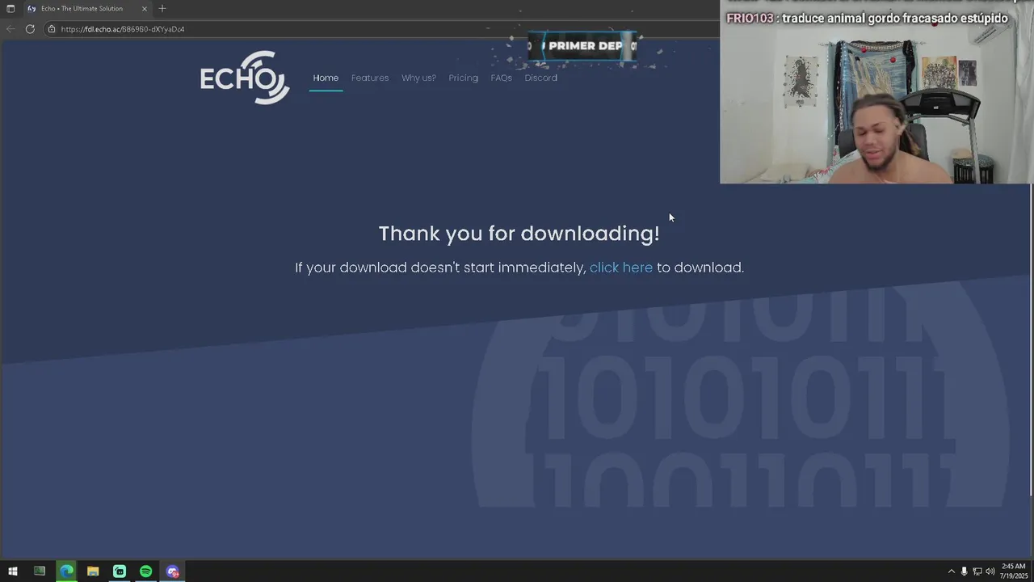Open the Discord nav link

click(x=541, y=78)
